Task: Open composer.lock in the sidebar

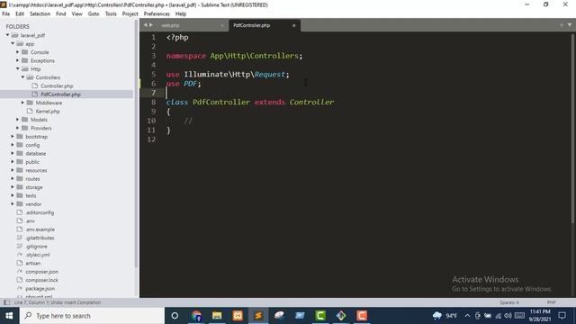Action: [42, 280]
